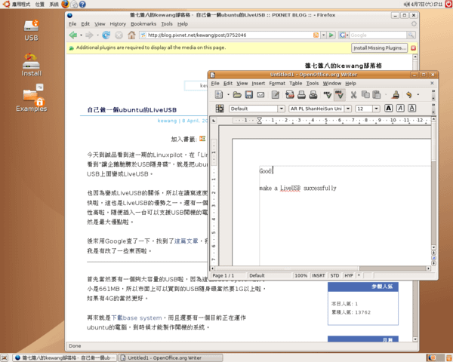Open the Writer Format menu

pos(277,84)
